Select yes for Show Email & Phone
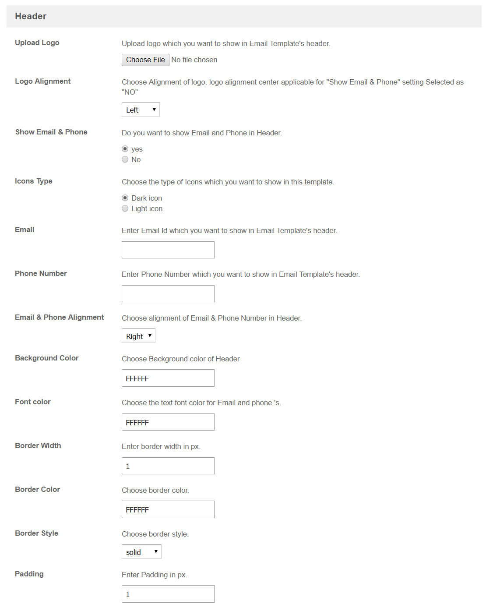486x611 pixels. pyautogui.click(x=125, y=149)
